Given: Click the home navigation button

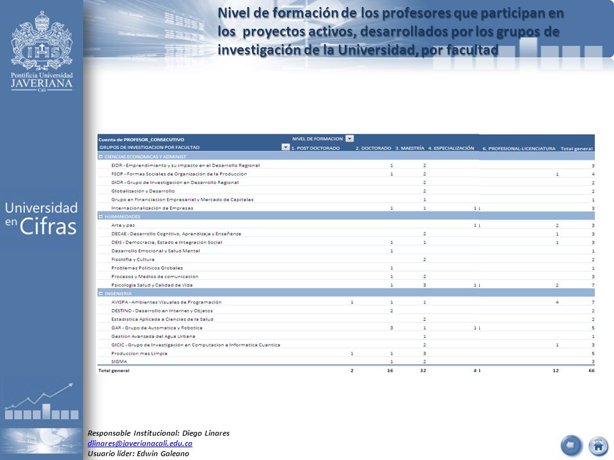Looking at the screenshot, I should tap(599, 445).
